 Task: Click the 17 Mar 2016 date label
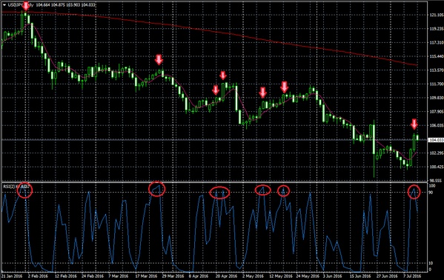(146, 276)
